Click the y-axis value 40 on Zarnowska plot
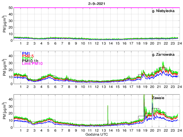183x137 pixels. 10,56
